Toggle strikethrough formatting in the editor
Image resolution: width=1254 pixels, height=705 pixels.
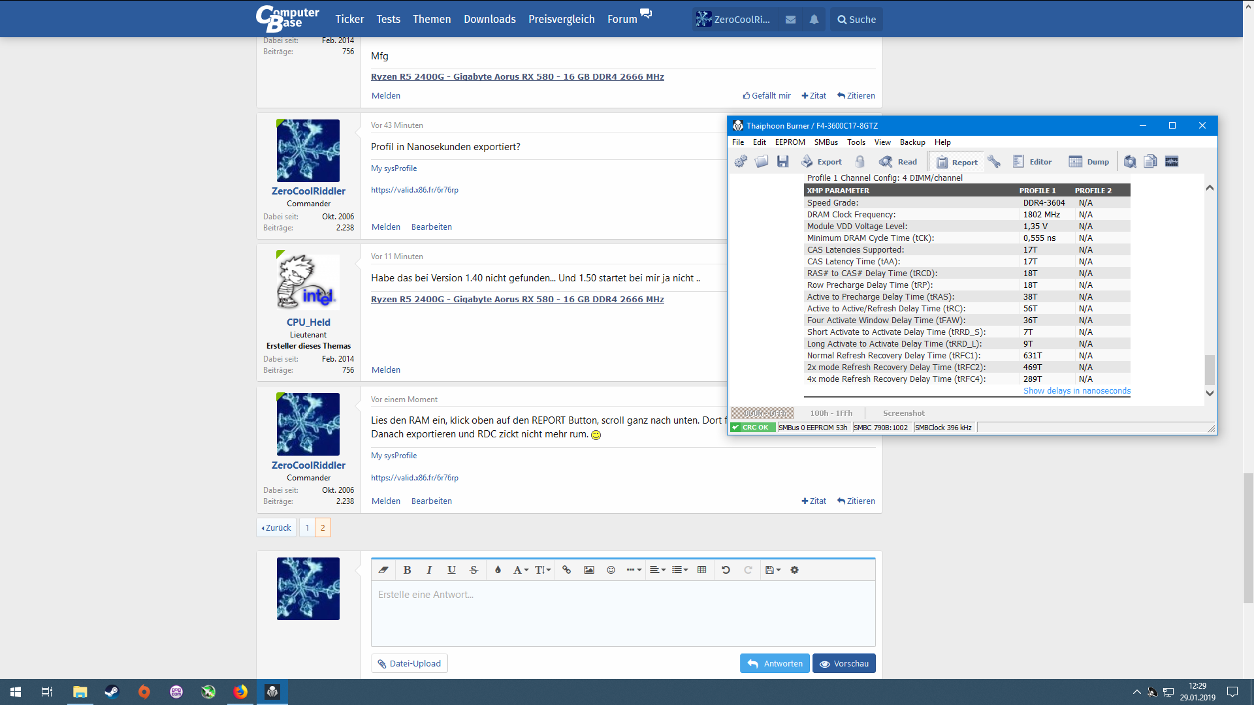tap(473, 570)
